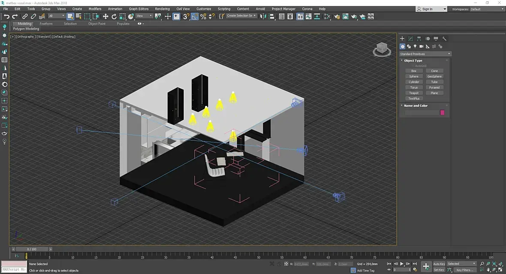506x274 pixels.
Task: Click the Undo arrow in the toolbar
Action: point(6,16)
